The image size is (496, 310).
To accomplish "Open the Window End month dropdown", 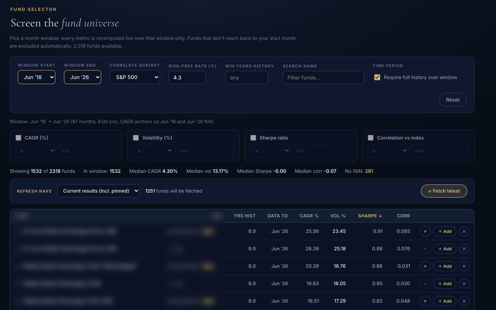I will coord(82,77).
